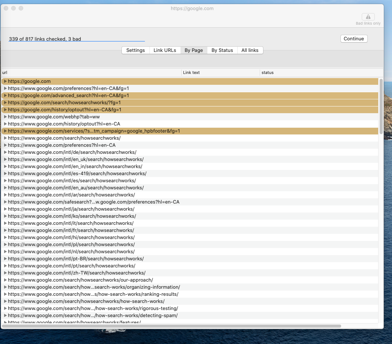Toggle the Bad links only filter

tap(368, 17)
